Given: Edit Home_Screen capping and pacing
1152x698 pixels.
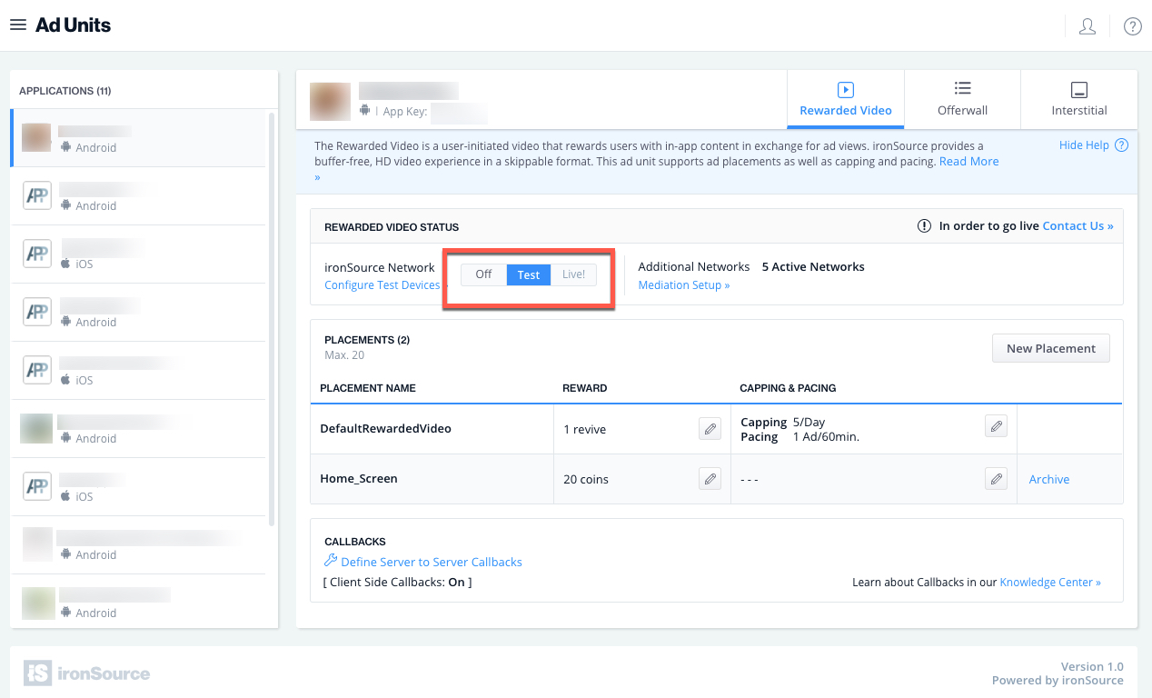Looking at the screenshot, I should [997, 479].
